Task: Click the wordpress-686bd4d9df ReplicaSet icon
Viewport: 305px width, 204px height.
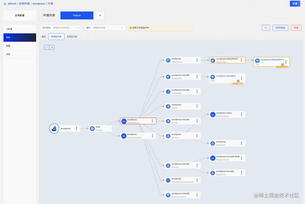Action: point(213,61)
